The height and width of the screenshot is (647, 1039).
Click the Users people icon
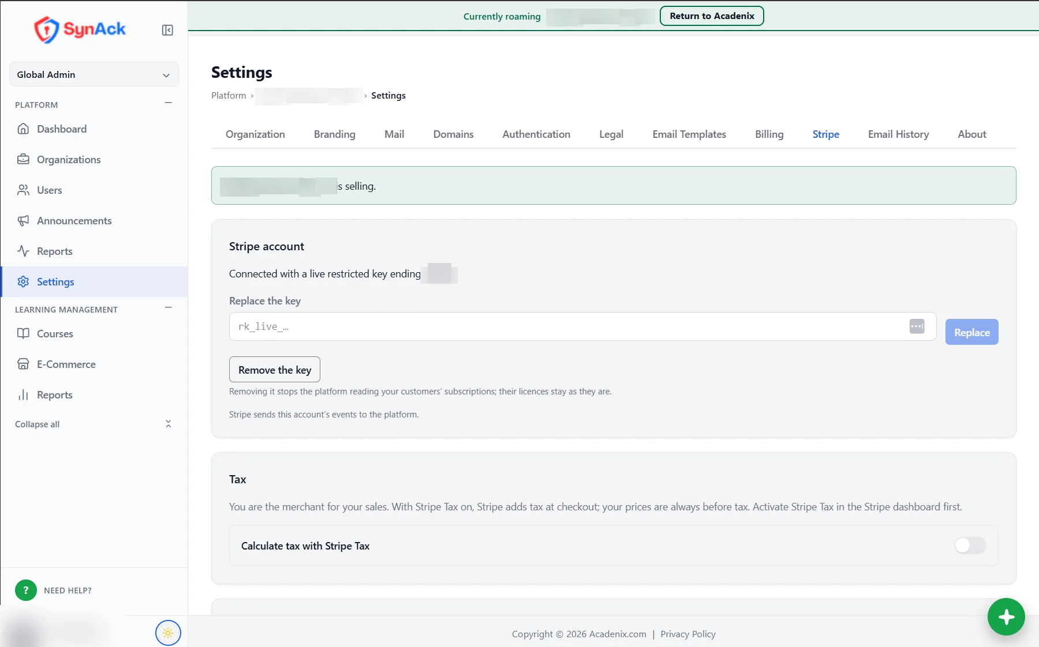[23, 190]
